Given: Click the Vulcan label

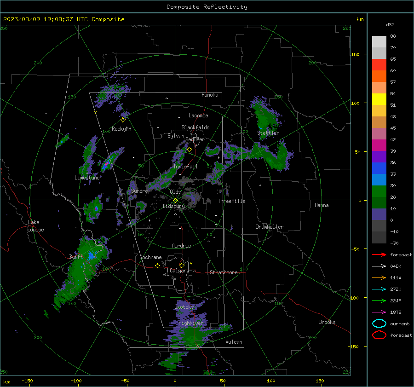Looking at the screenshot, I should point(234,342).
